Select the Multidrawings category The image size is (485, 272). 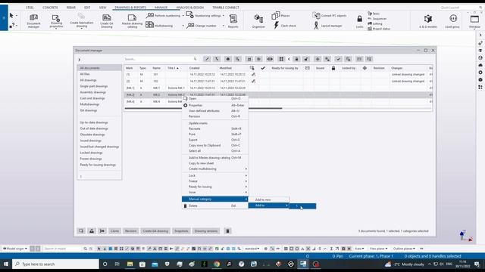tap(89, 104)
